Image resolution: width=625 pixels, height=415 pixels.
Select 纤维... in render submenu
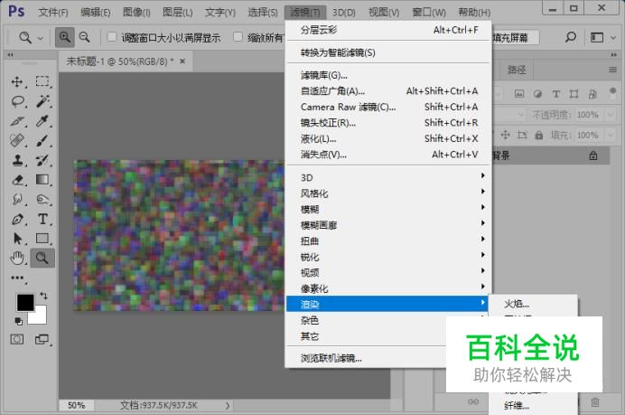click(533, 406)
